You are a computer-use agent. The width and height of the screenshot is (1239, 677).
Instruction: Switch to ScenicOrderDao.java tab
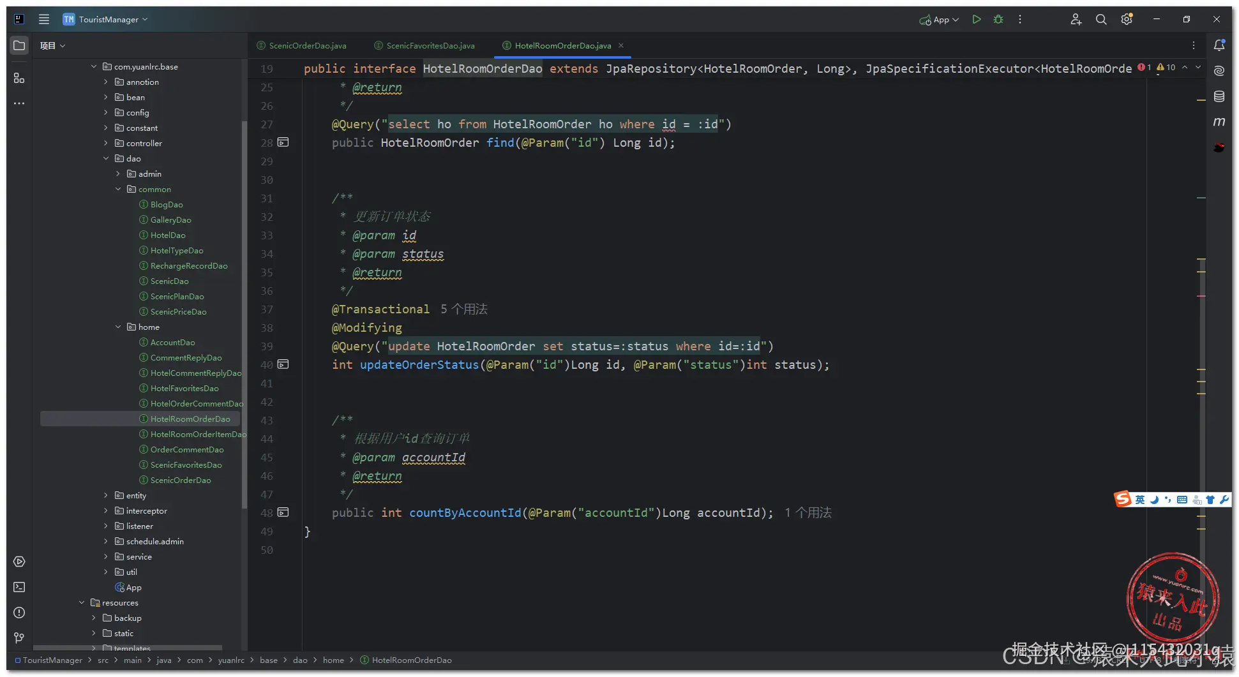coord(302,45)
